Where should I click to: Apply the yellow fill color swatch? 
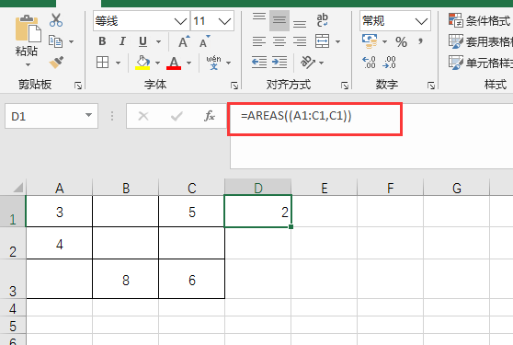coord(142,63)
